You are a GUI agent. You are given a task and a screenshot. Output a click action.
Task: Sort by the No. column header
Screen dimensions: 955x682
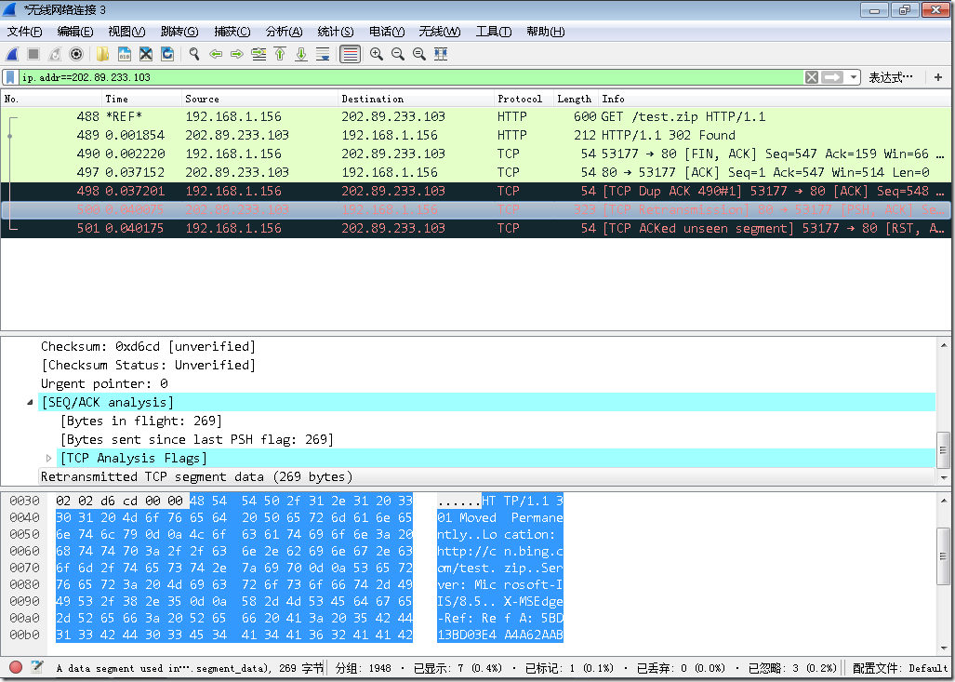coord(51,99)
